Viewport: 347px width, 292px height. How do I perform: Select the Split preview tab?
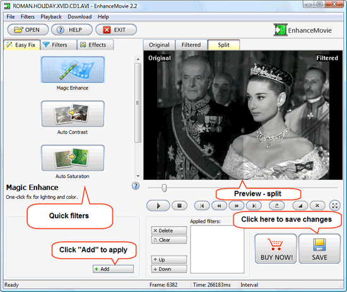coord(224,45)
